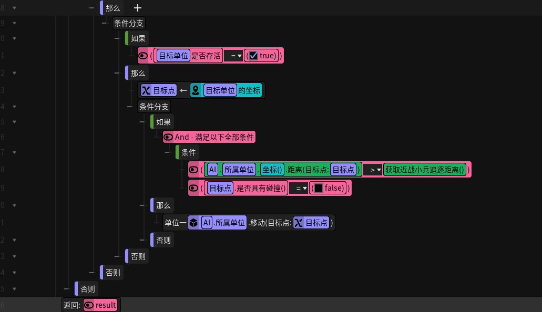Screen dimensions: 542x312
Task: Collapse first 条件分支 using its gutter arrow
Action: point(14,23)
